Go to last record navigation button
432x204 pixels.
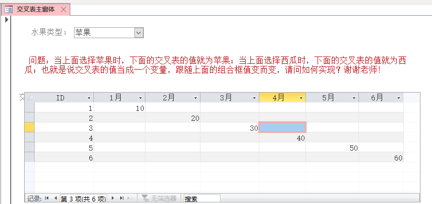[x=121, y=198]
